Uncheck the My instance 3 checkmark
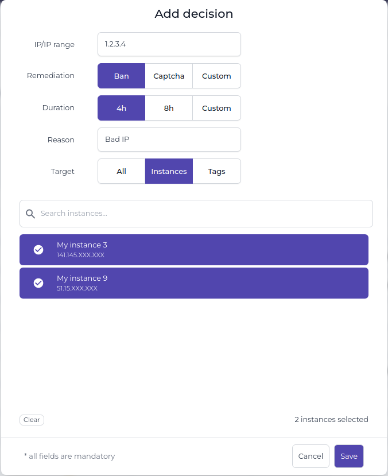 pyautogui.click(x=38, y=249)
